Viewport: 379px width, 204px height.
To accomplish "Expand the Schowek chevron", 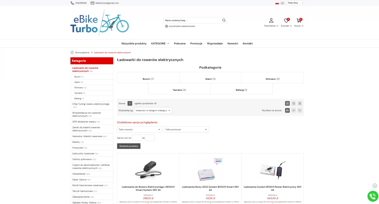I will (291, 26).
